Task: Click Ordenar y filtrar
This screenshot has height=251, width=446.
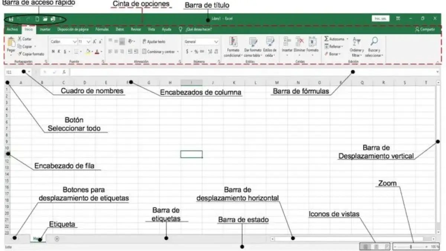Action: coord(356,46)
